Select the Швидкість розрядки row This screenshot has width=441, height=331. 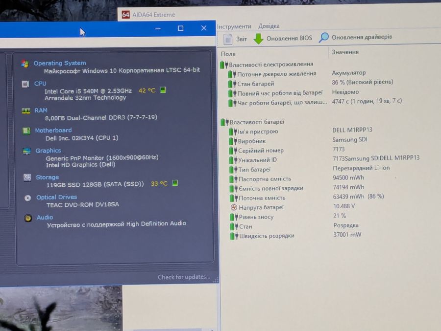click(296, 235)
